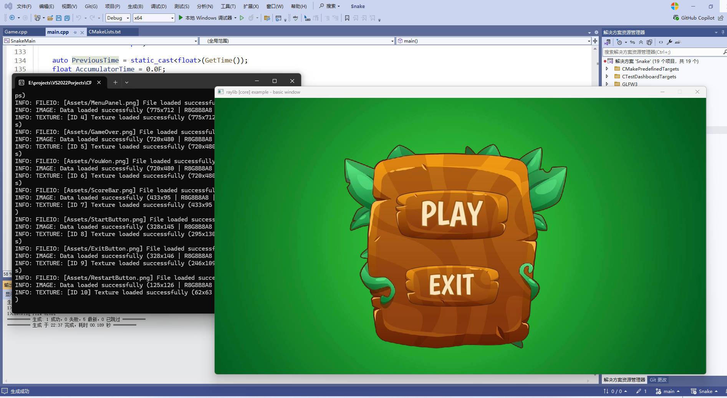Click the open file folder icon
The image size is (727, 398).
[50, 18]
